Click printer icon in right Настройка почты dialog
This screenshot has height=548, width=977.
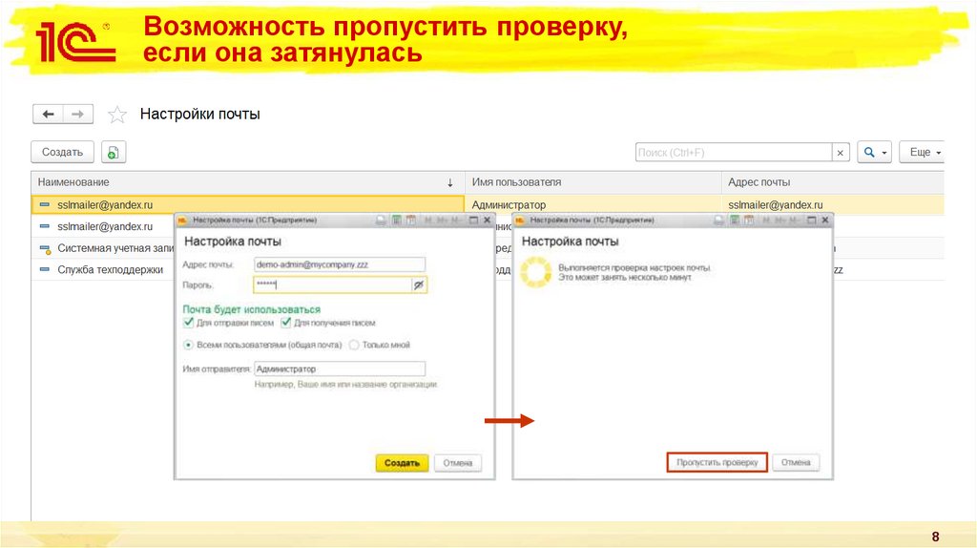[718, 221]
